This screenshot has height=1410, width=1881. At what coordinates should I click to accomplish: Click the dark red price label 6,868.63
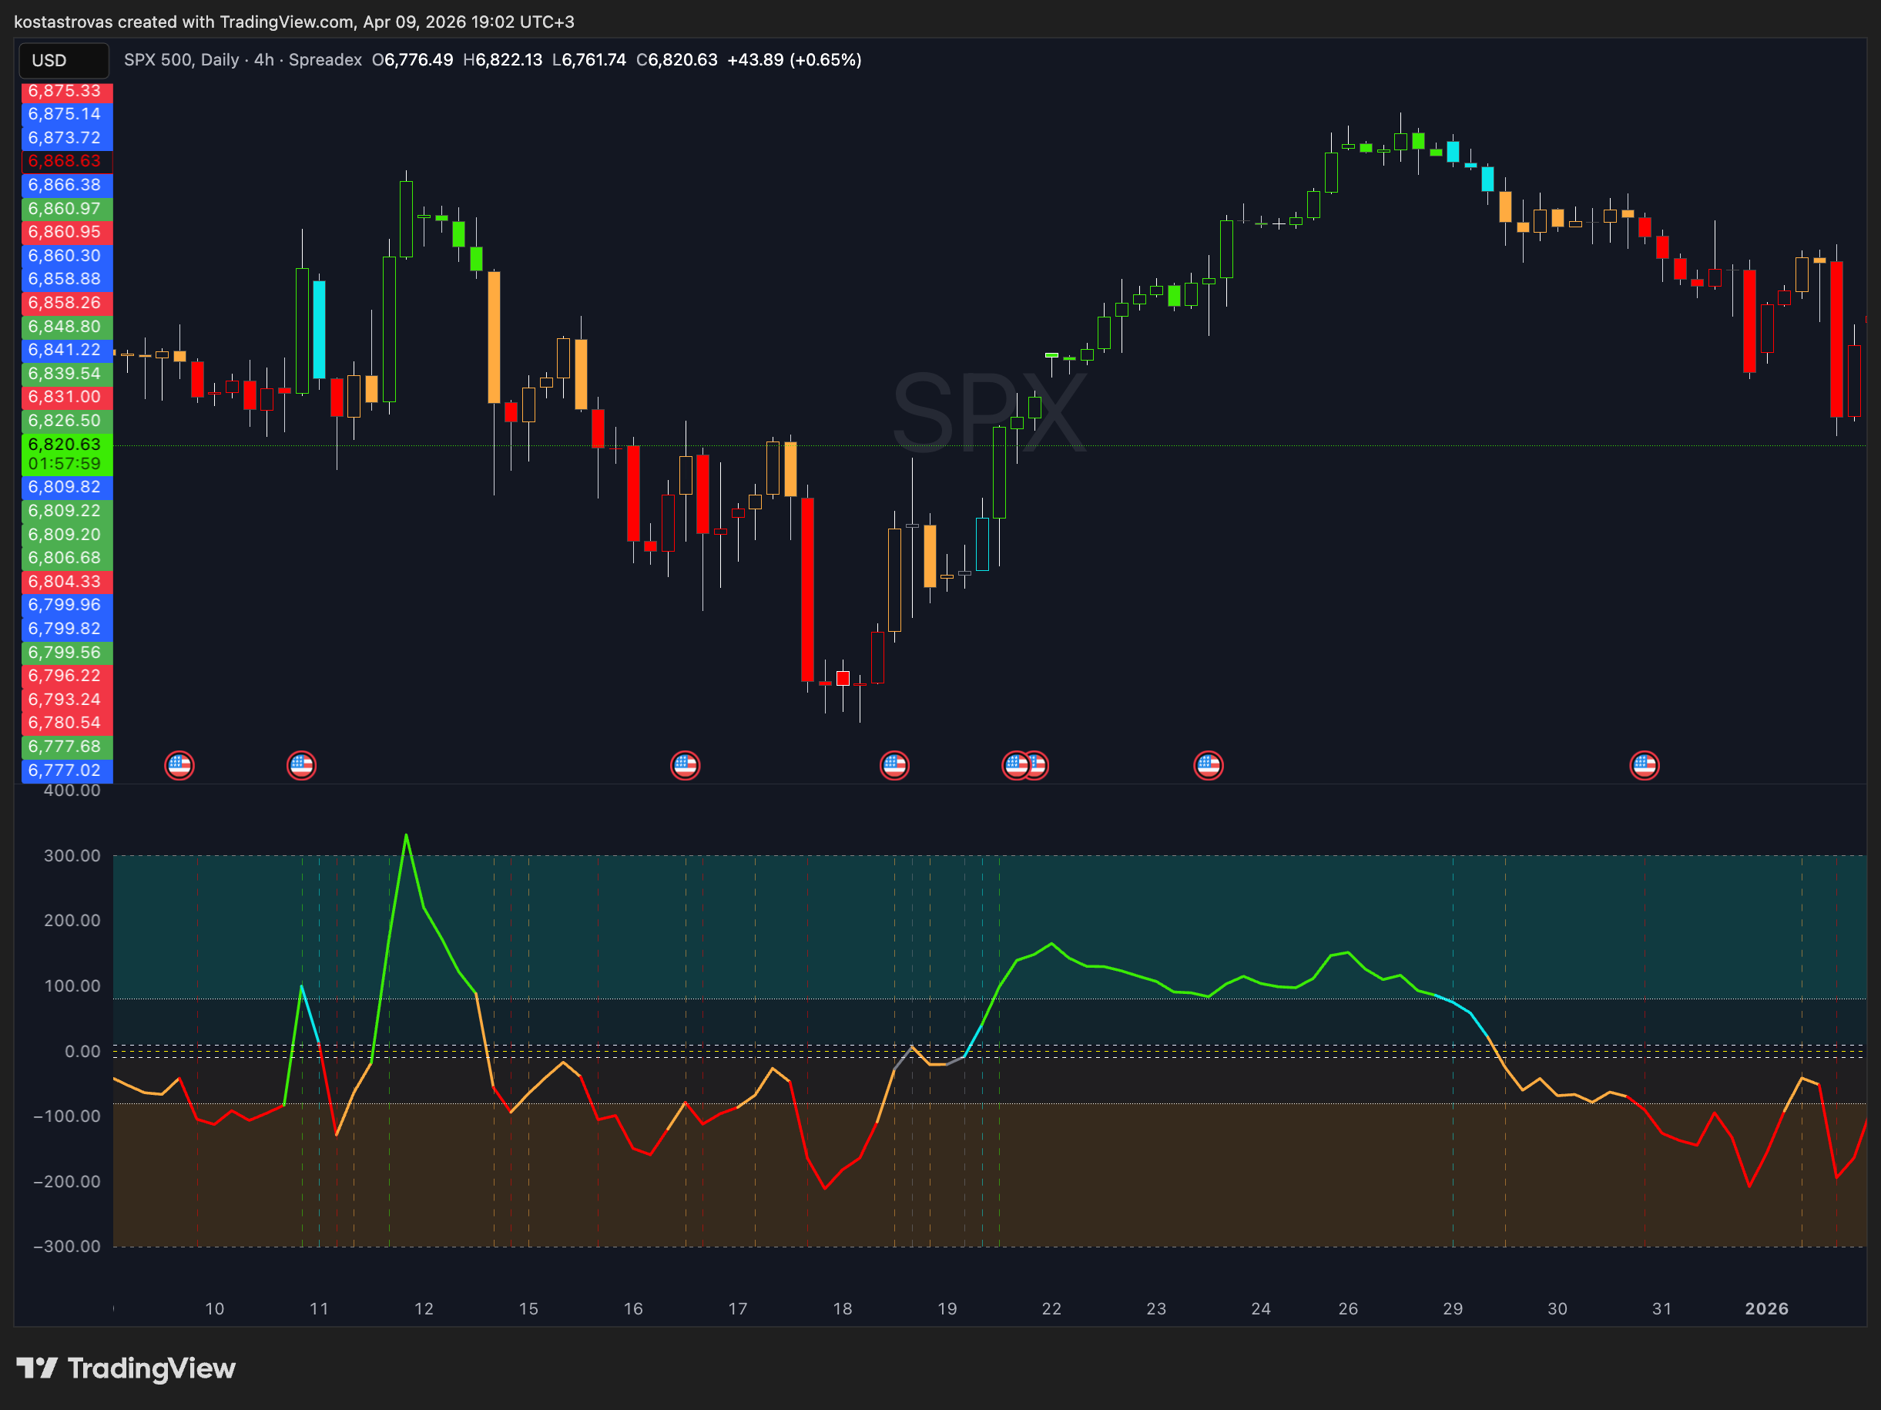click(66, 161)
